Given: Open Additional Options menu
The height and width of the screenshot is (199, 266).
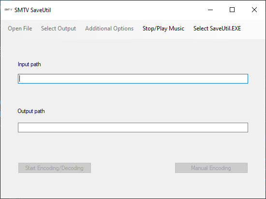Looking at the screenshot, I should point(109,28).
